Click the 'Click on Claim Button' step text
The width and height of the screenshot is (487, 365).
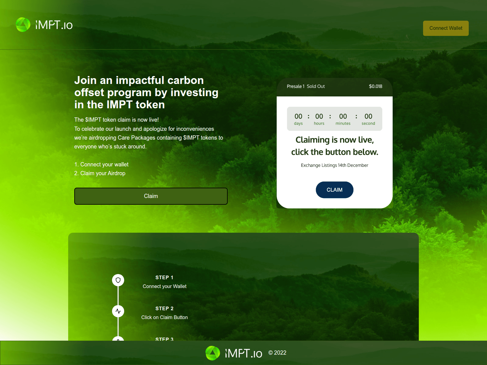[164, 318]
